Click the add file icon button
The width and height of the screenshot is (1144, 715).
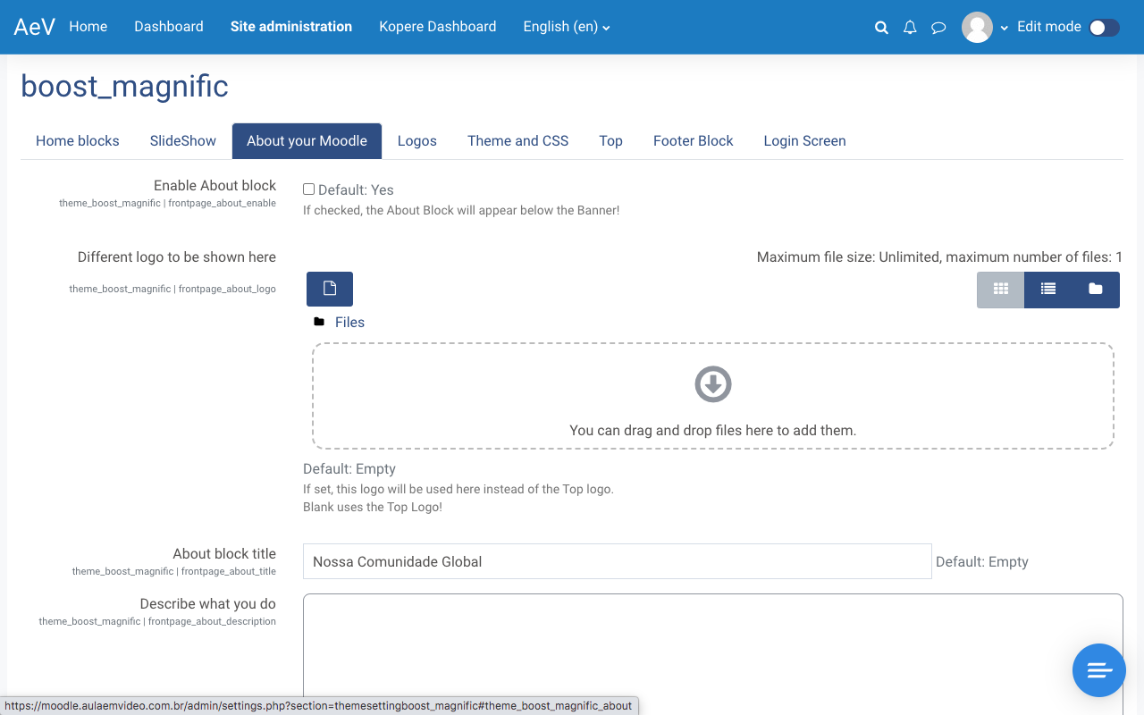[330, 289]
